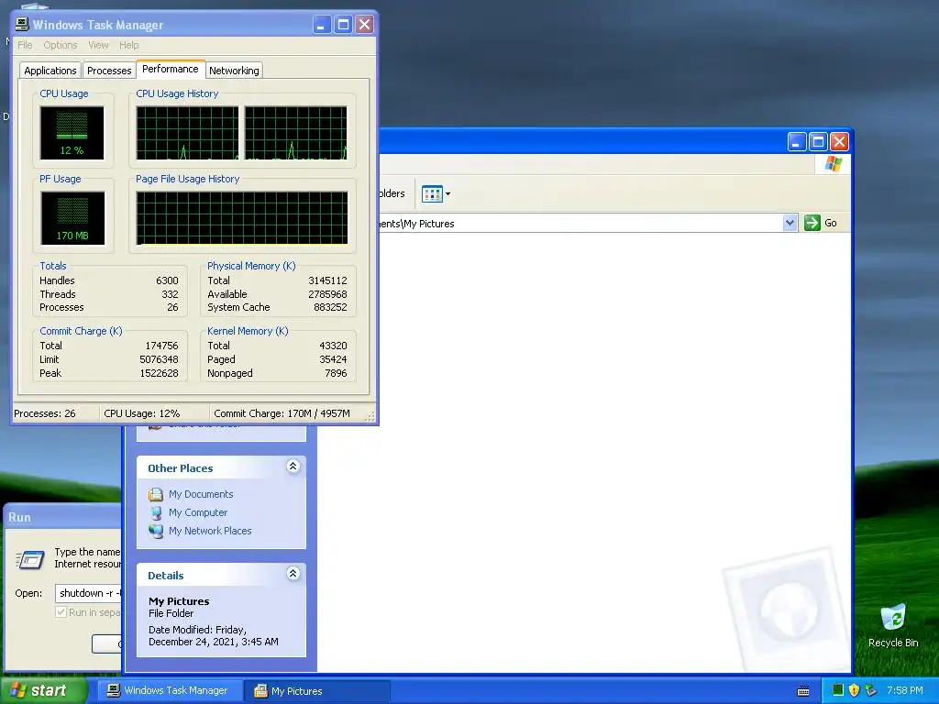Image resolution: width=939 pixels, height=704 pixels.
Task: Collapse the Other Places panel
Action: coord(293,467)
